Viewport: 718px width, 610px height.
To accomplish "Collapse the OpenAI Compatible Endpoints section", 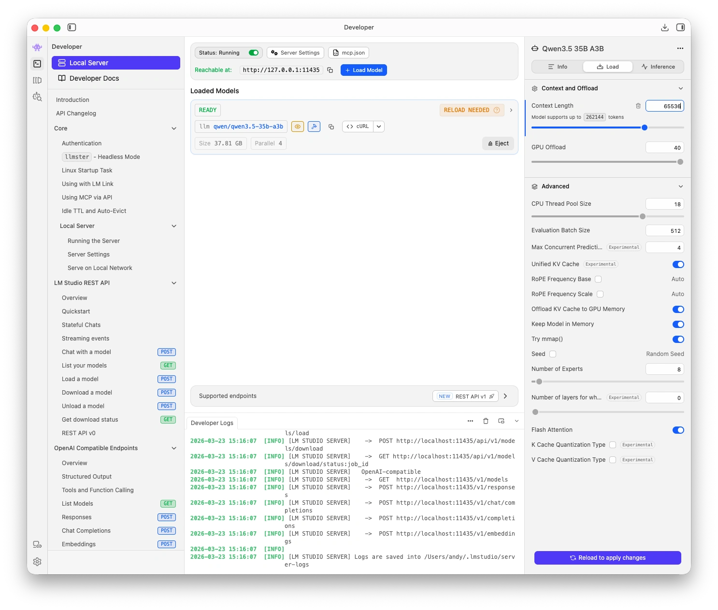I will (174, 448).
